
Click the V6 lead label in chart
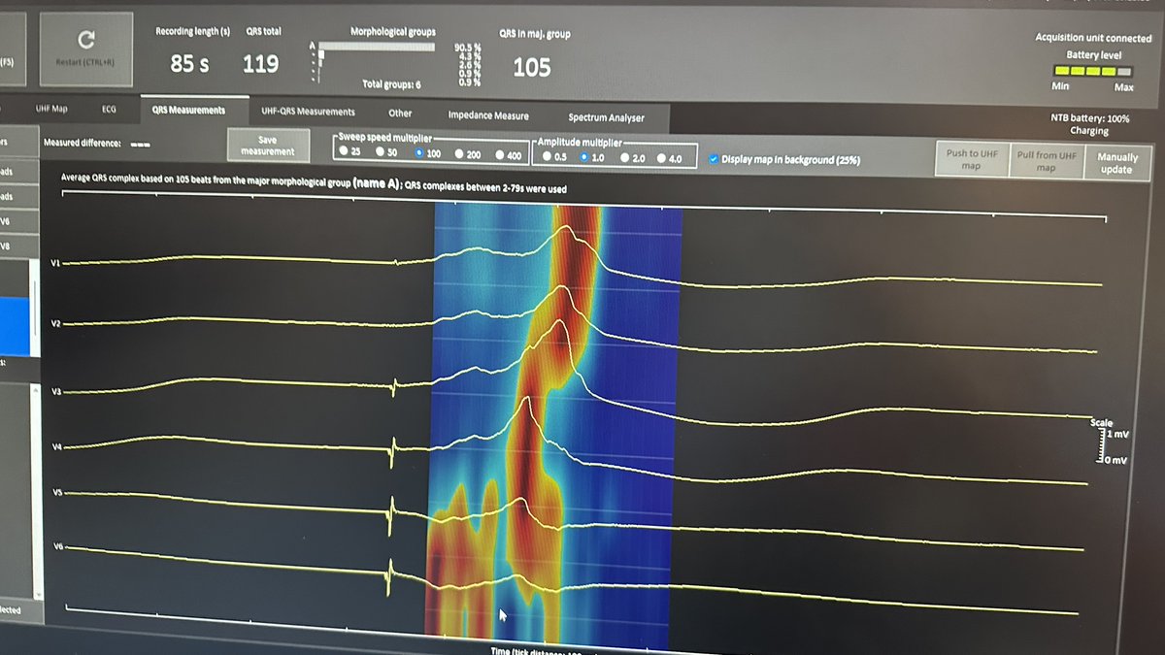[56, 548]
